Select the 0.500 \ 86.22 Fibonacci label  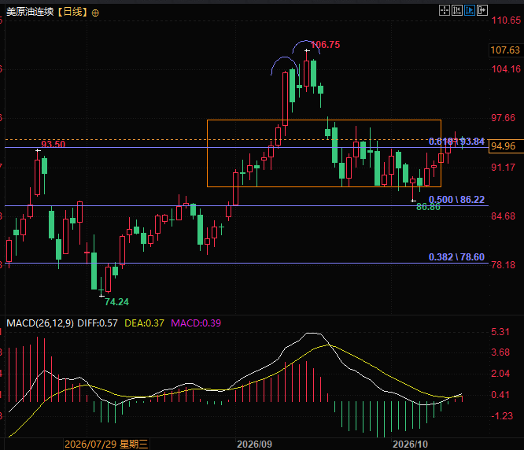tap(456, 200)
